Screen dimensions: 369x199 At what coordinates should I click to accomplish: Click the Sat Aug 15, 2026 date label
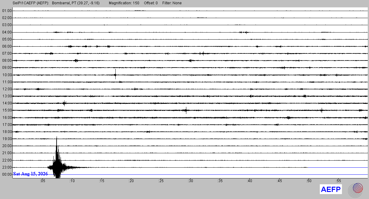pyautogui.click(x=30, y=174)
